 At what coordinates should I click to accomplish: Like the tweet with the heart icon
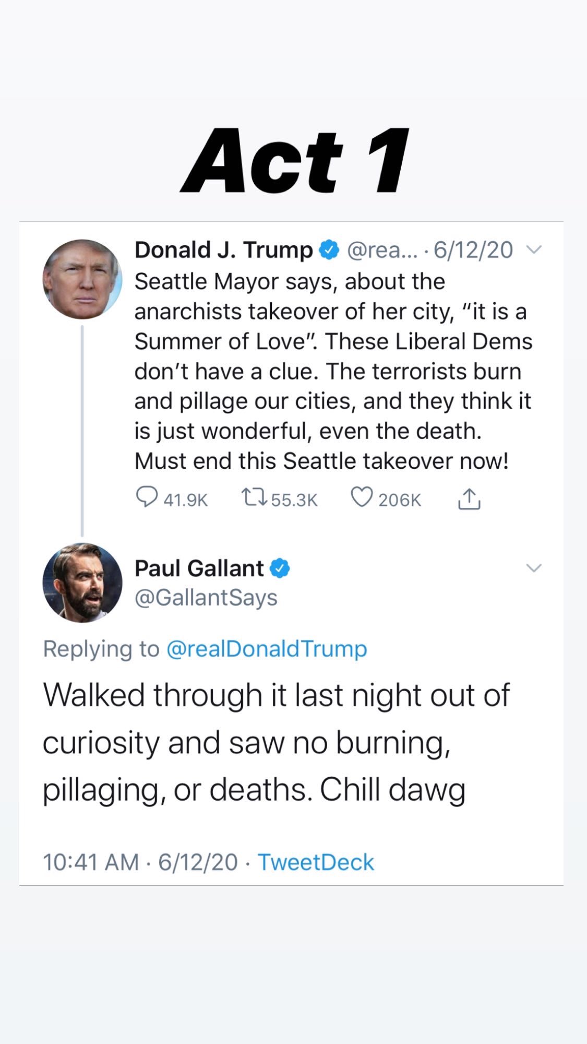point(362,497)
